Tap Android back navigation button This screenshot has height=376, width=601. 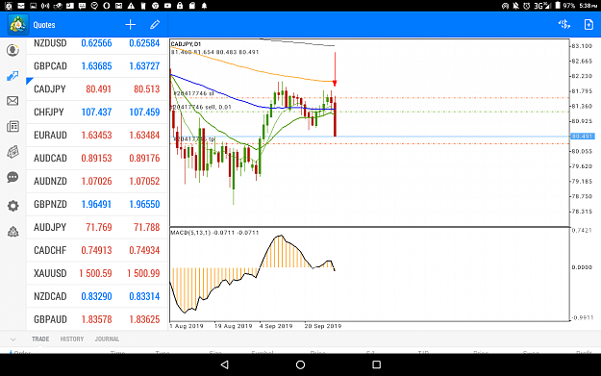(x=225, y=364)
